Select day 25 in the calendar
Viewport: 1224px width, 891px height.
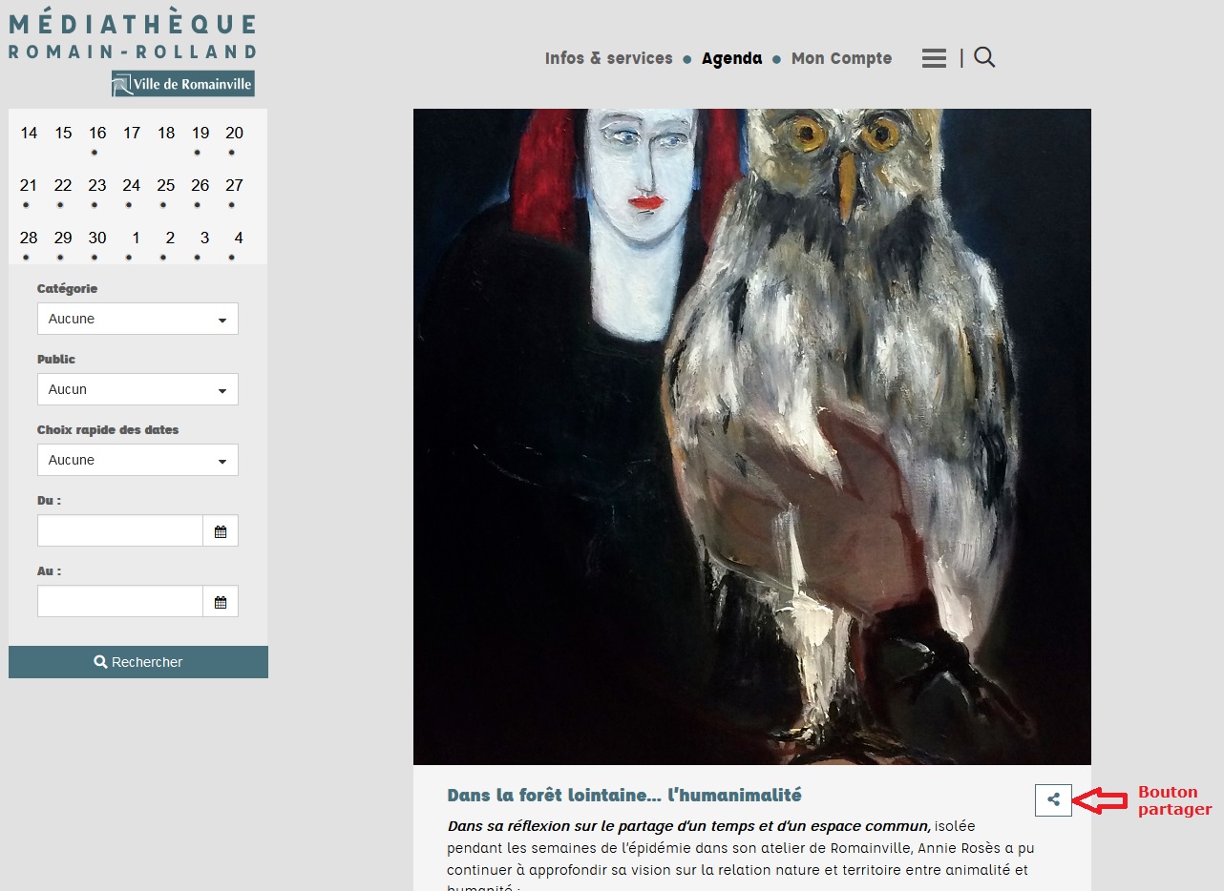click(166, 186)
